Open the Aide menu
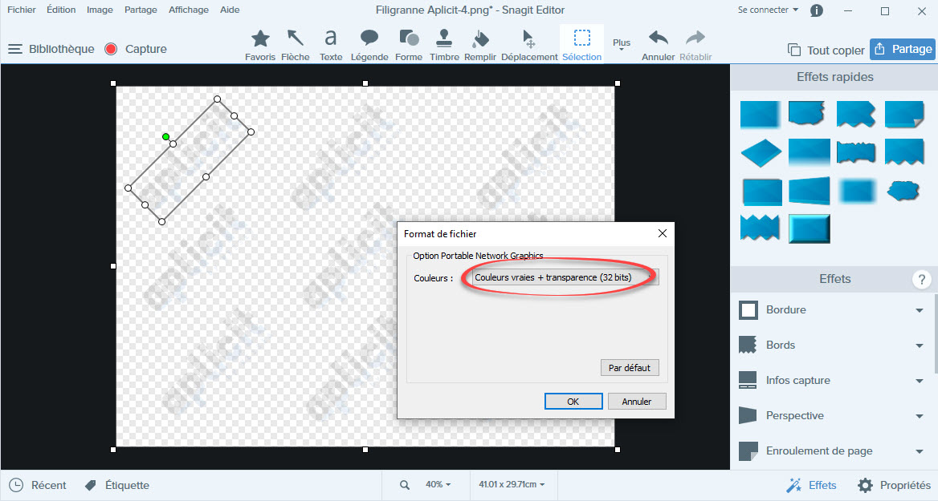Image resolution: width=938 pixels, height=501 pixels. 230,10
